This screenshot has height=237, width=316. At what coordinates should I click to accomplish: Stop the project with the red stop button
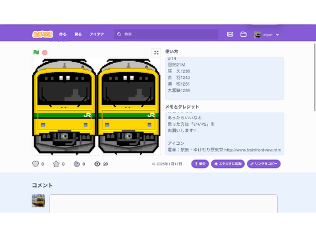pyautogui.click(x=45, y=53)
